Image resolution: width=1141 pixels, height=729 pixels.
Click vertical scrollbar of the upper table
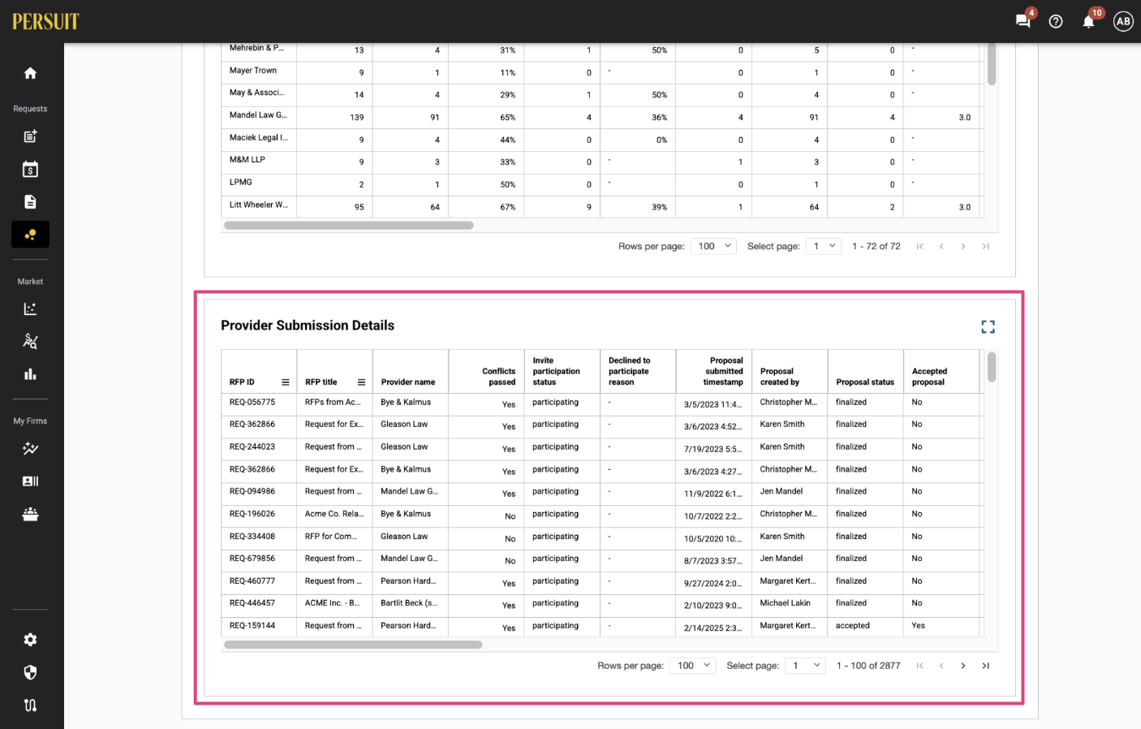[x=992, y=64]
